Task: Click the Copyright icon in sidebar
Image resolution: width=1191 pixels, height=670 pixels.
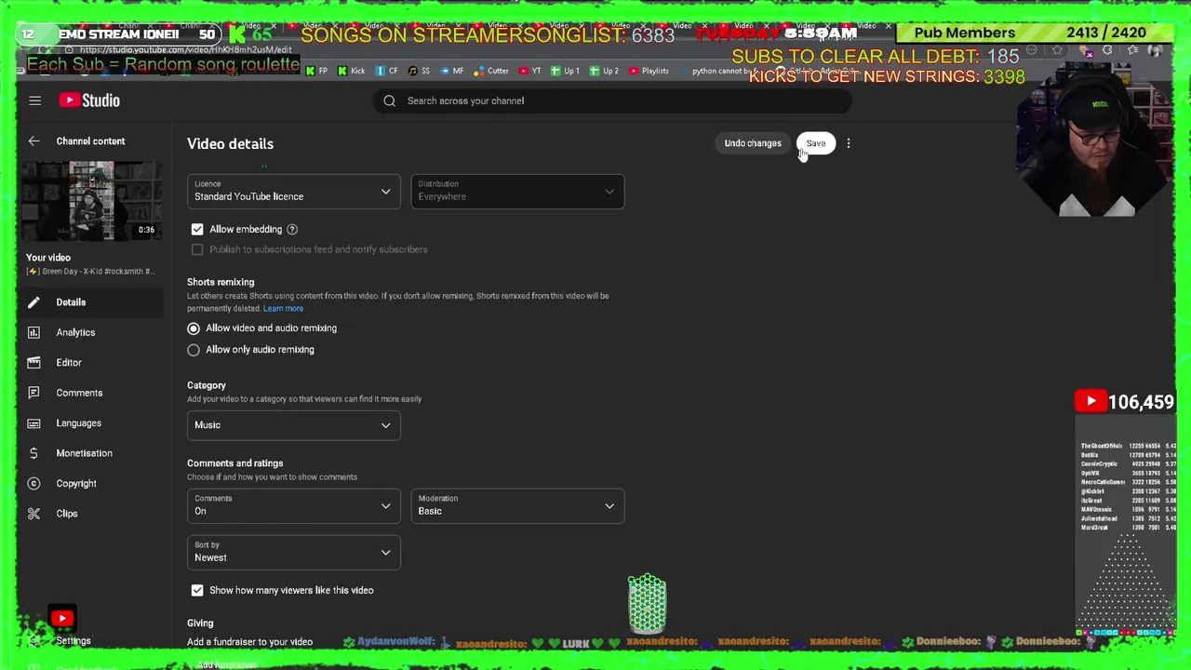Action: coord(33,484)
